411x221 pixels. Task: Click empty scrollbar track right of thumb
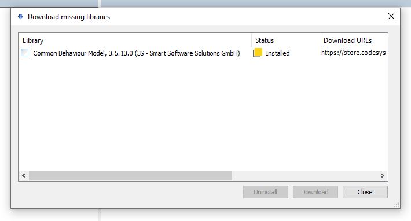coord(305,175)
